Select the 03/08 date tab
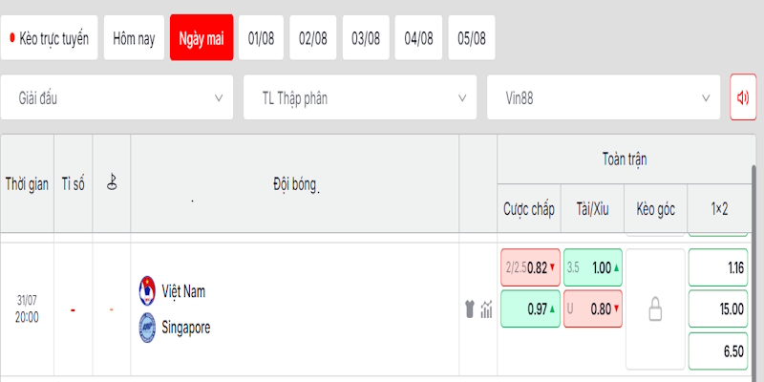The height and width of the screenshot is (382, 764). click(x=366, y=38)
